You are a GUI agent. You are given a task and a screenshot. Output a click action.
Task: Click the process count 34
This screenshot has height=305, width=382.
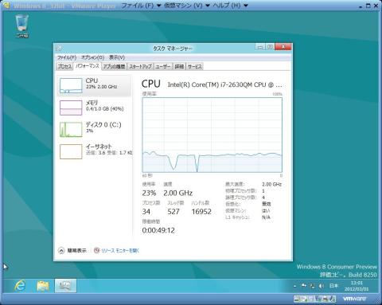point(146,212)
